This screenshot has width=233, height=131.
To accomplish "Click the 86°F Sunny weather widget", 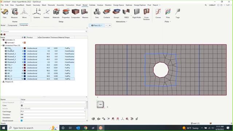I will coord(190,128).
